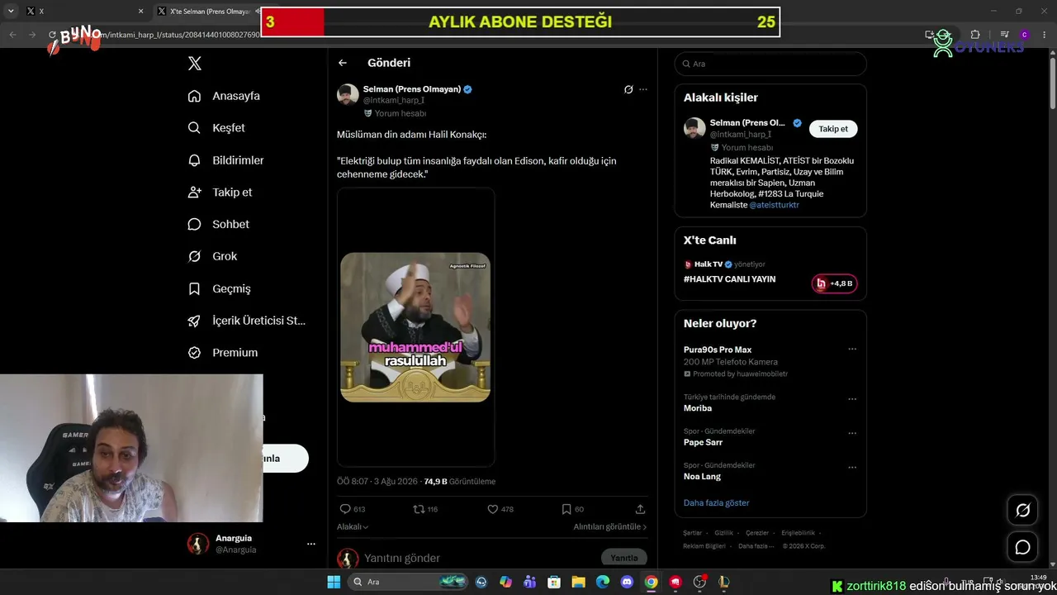The image size is (1057, 595).
Task: Open Selman's profile picture on the post
Action: (348, 94)
